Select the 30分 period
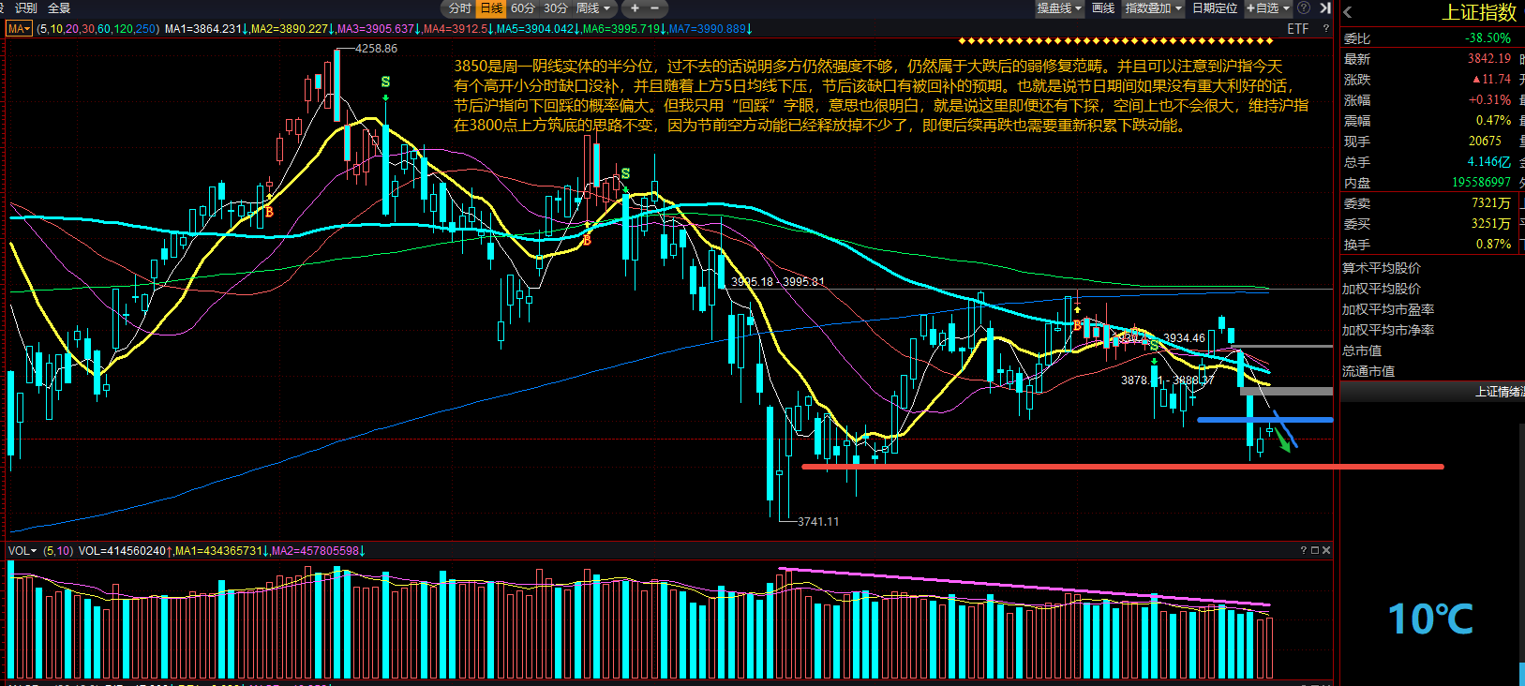 (556, 7)
